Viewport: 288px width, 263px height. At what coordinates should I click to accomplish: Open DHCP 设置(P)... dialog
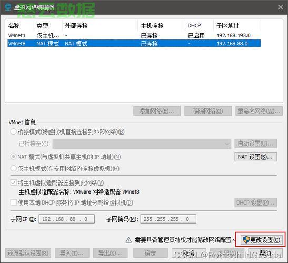pyautogui.click(x=256, y=203)
